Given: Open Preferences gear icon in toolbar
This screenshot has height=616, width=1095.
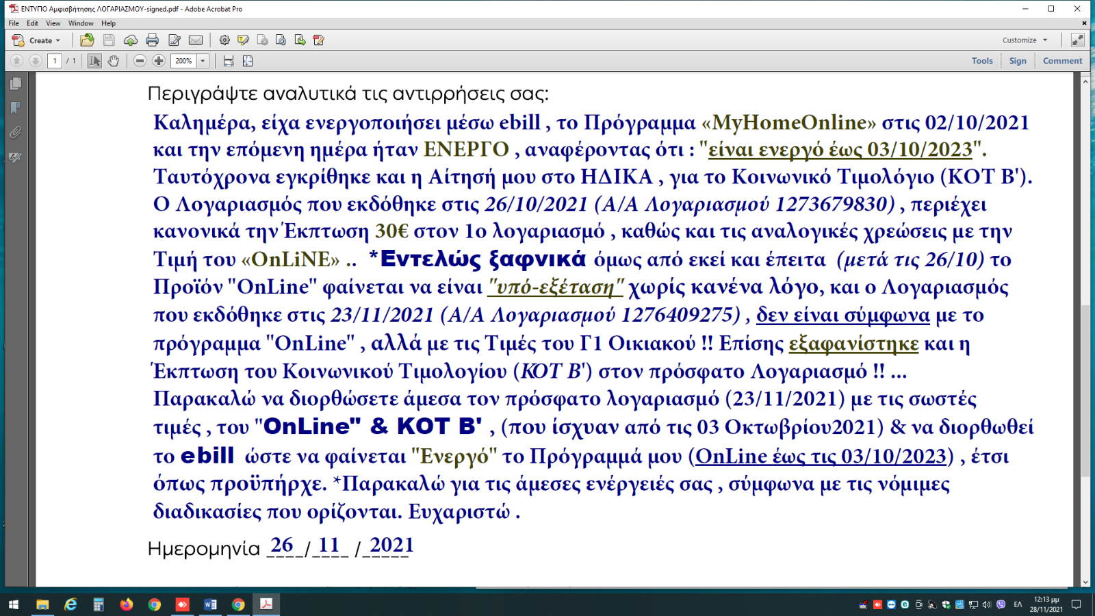Looking at the screenshot, I should coord(224,40).
